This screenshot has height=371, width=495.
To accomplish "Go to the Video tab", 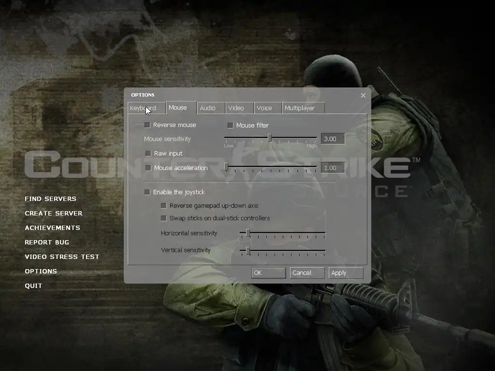I will 240,108.
